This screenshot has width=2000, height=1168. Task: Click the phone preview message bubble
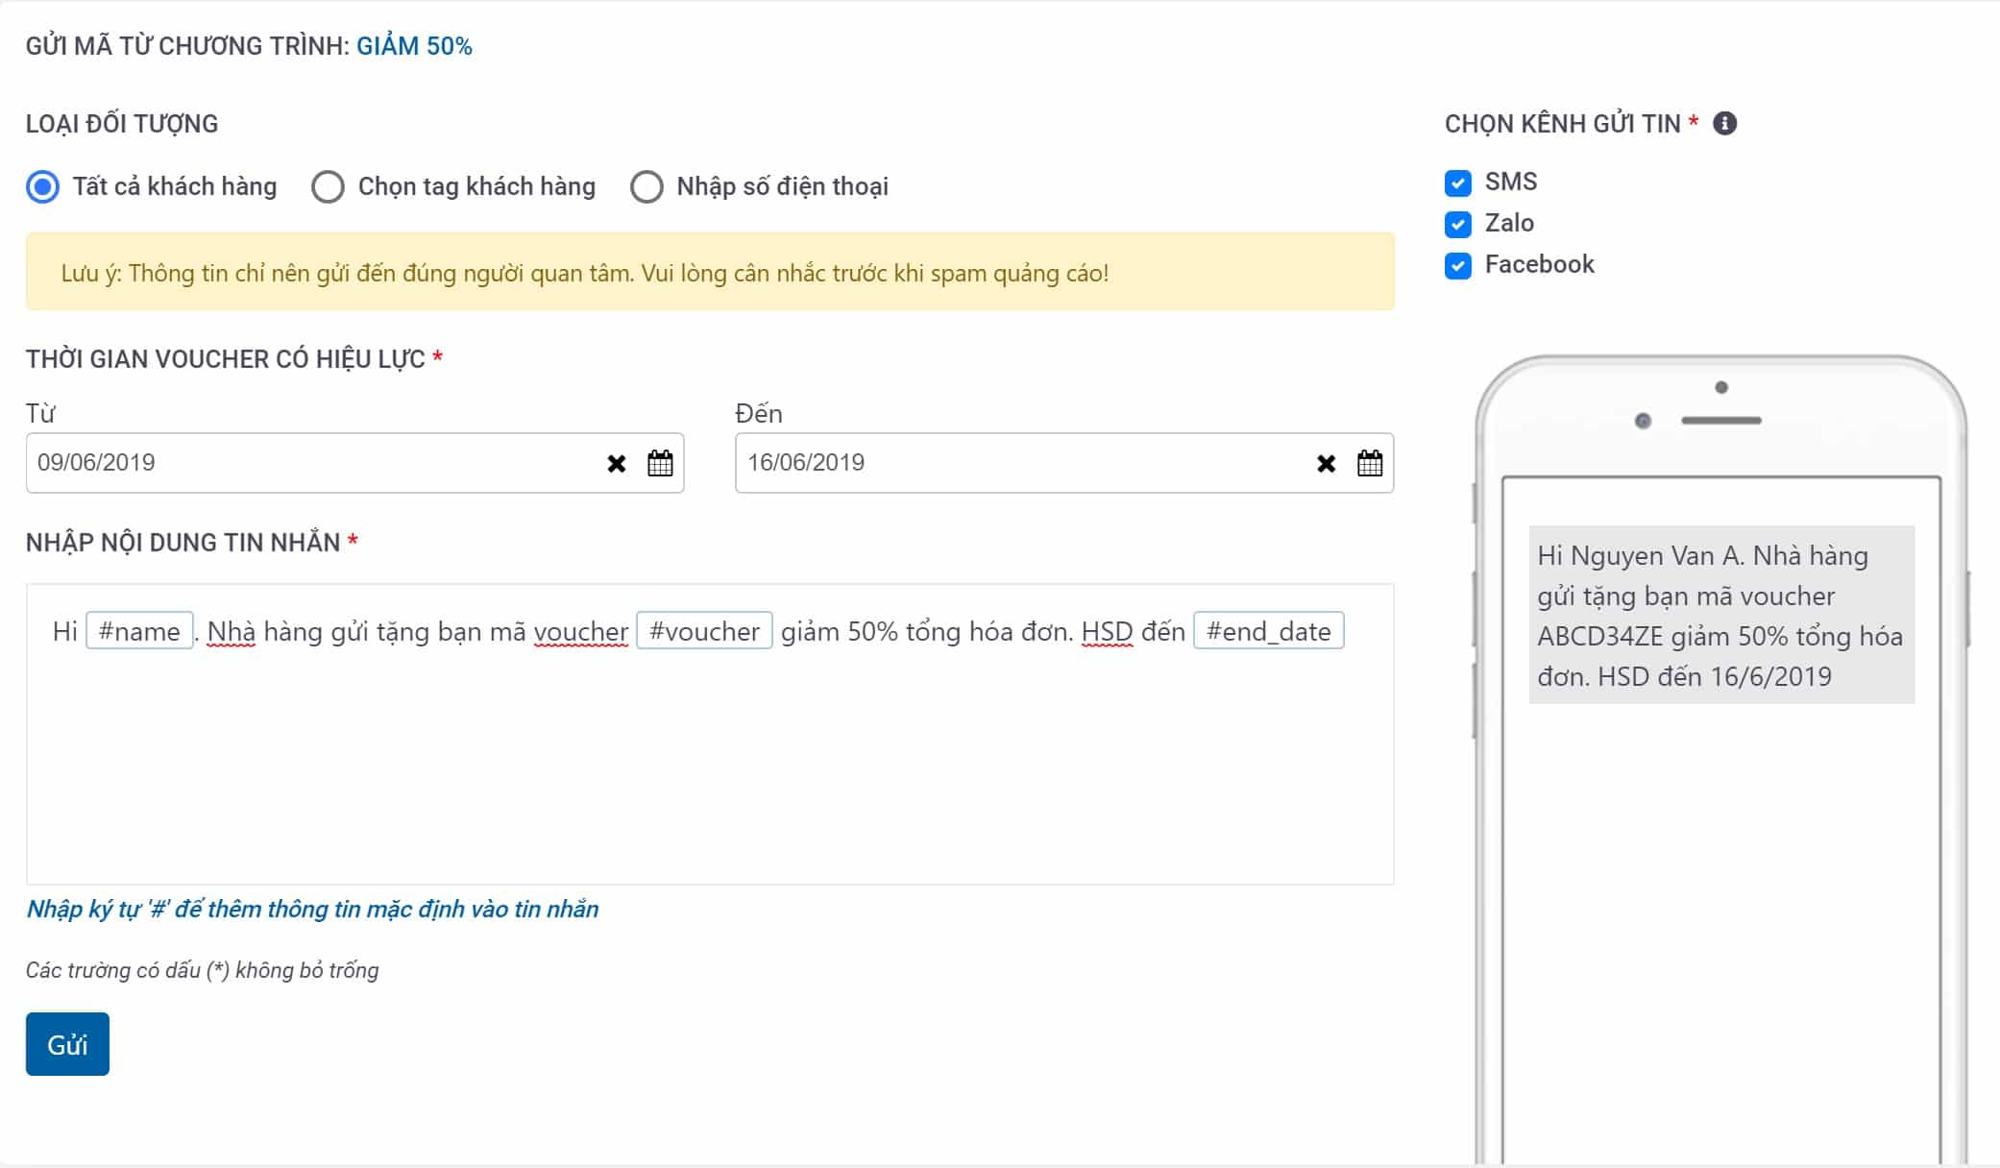[1721, 615]
